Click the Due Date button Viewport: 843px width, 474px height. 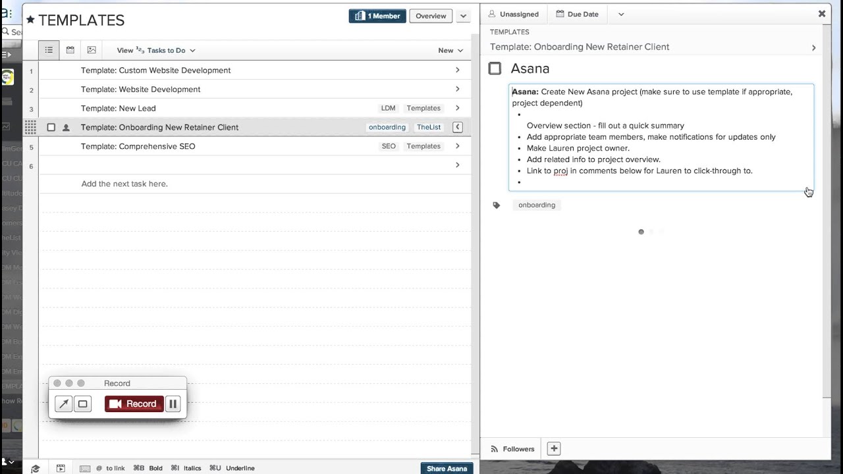pyautogui.click(x=577, y=14)
